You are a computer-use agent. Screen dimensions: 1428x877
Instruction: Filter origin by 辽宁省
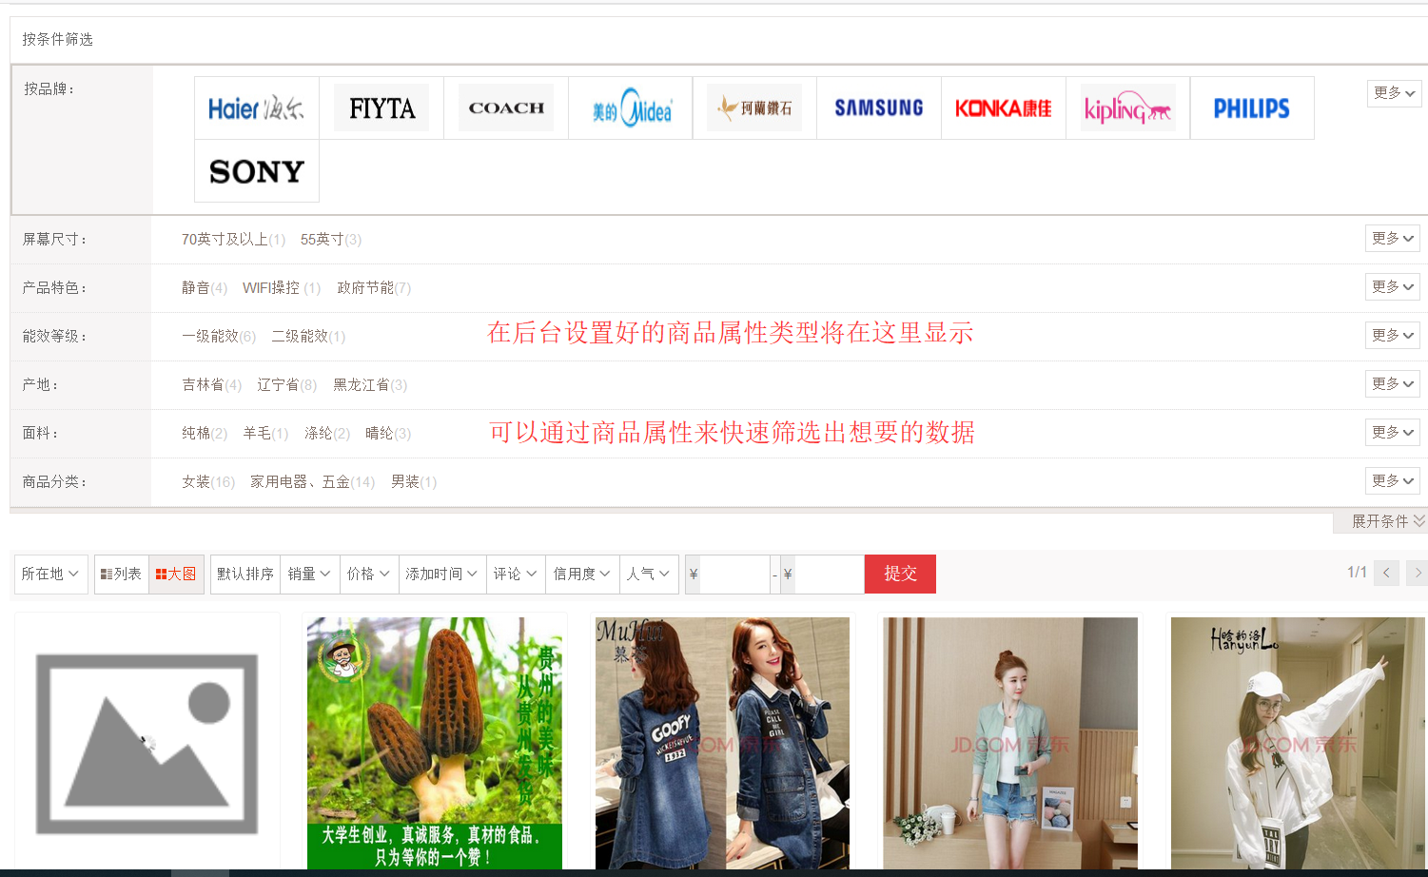click(x=287, y=385)
